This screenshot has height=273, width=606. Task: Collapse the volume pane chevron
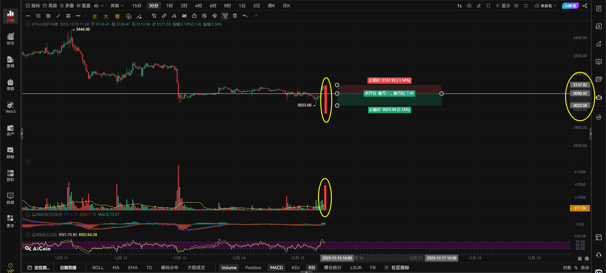point(28,162)
